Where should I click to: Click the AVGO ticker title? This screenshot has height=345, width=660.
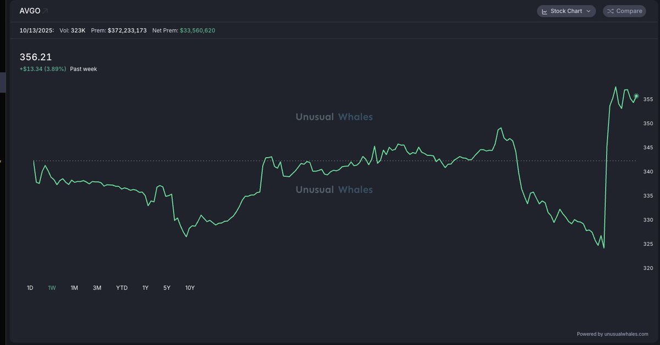(29, 10)
